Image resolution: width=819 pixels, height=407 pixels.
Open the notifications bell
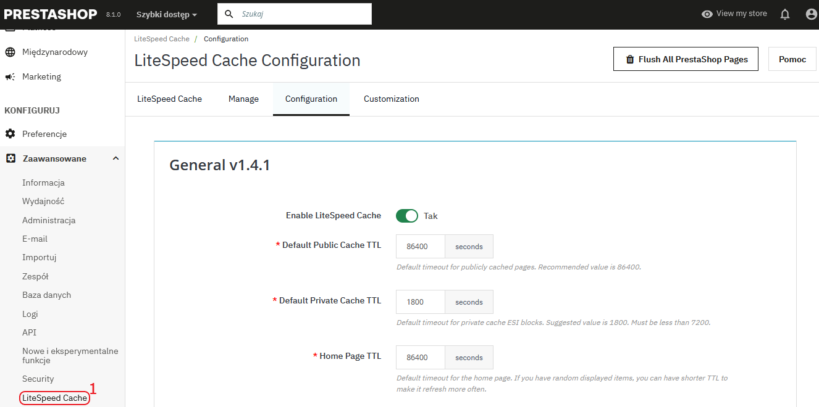[785, 14]
